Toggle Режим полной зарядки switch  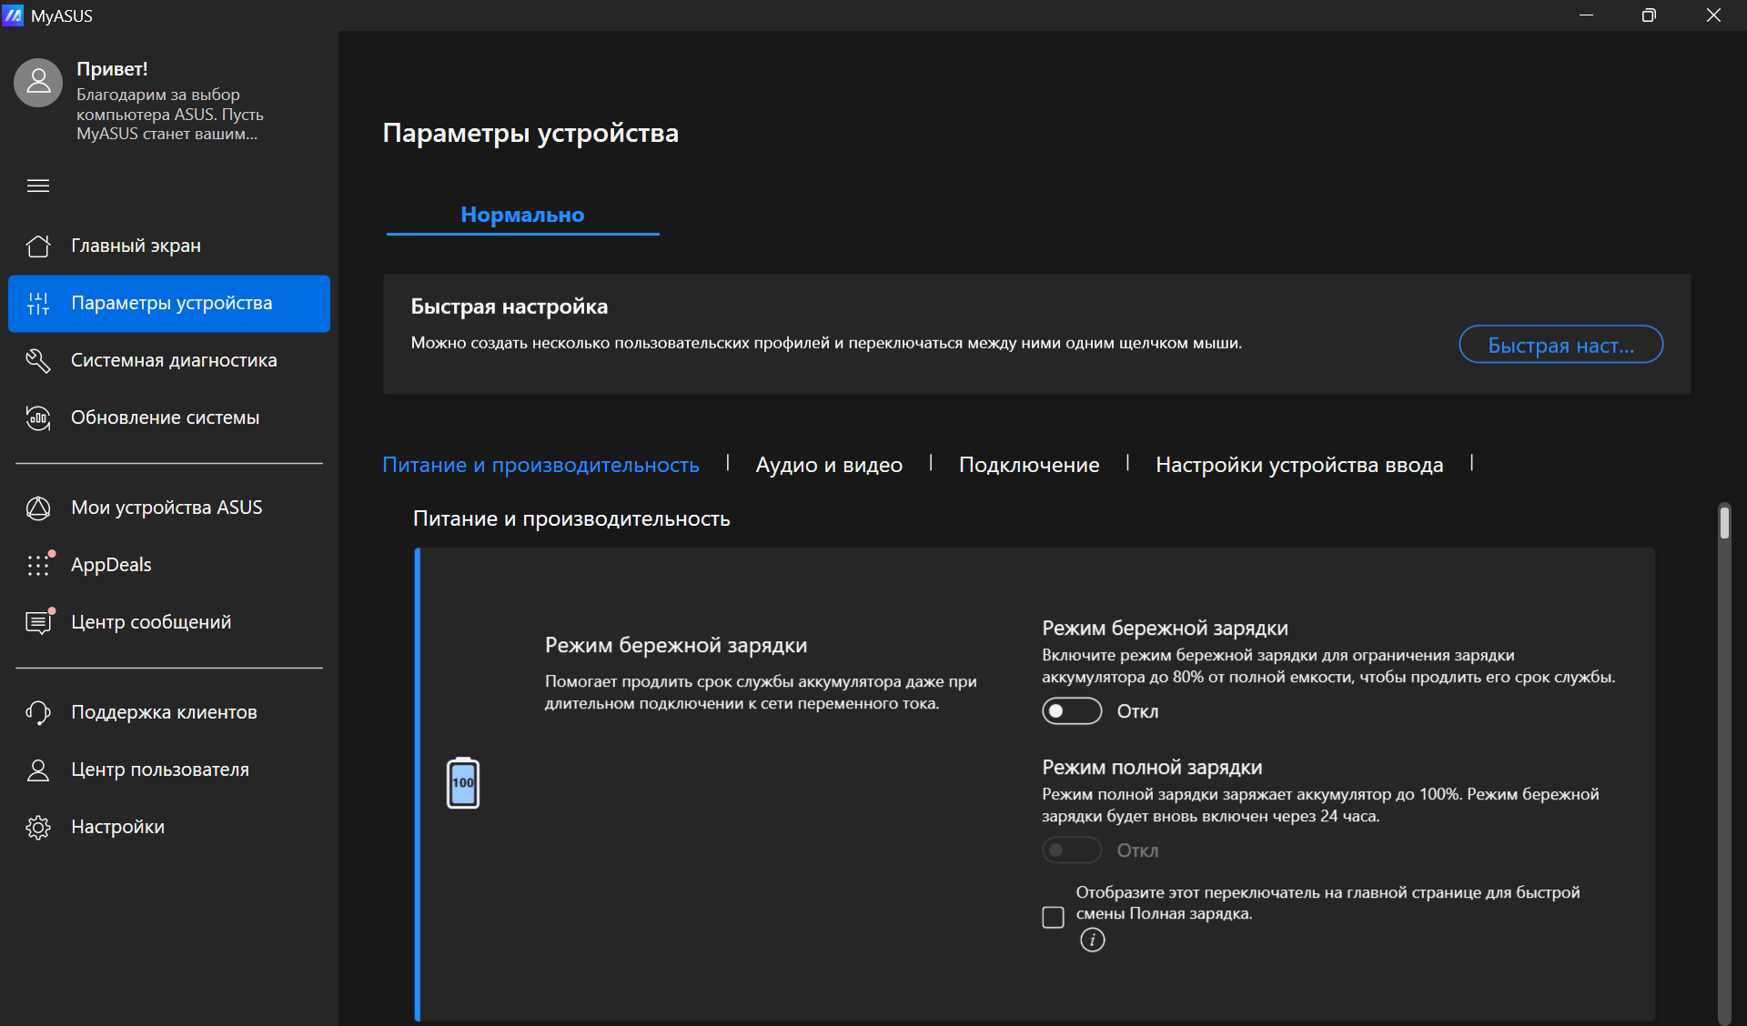click(x=1071, y=850)
